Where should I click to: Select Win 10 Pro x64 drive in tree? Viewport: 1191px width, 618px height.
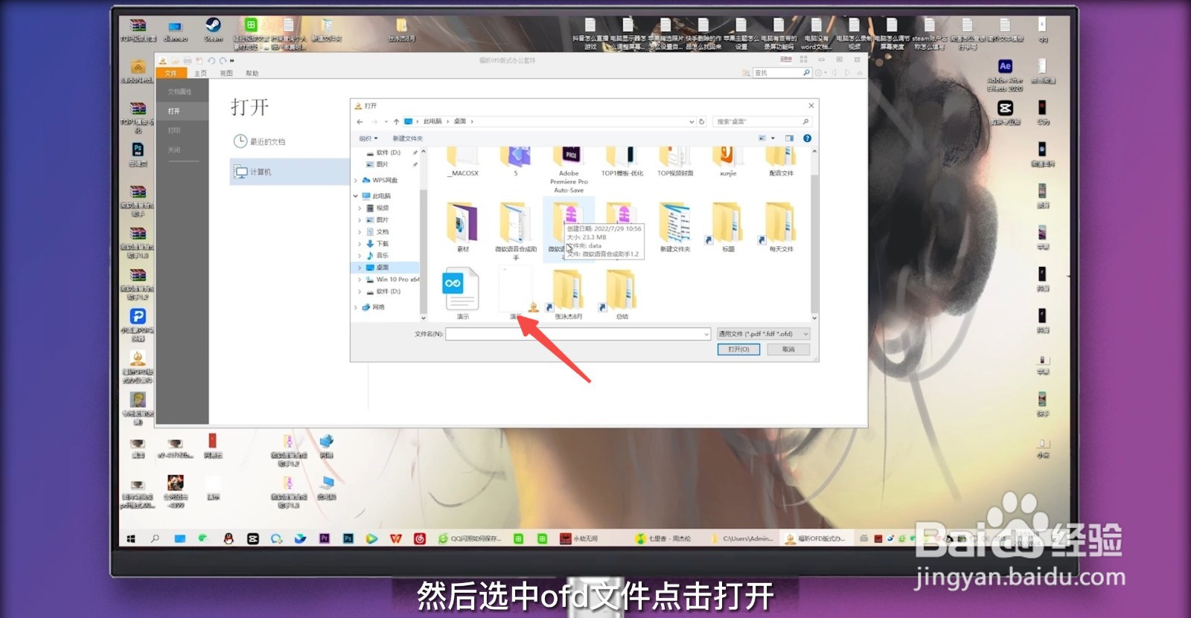point(392,280)
